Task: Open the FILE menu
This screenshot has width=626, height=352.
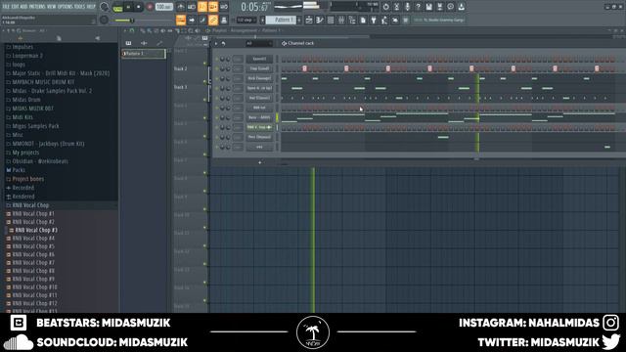Action: 7,7
